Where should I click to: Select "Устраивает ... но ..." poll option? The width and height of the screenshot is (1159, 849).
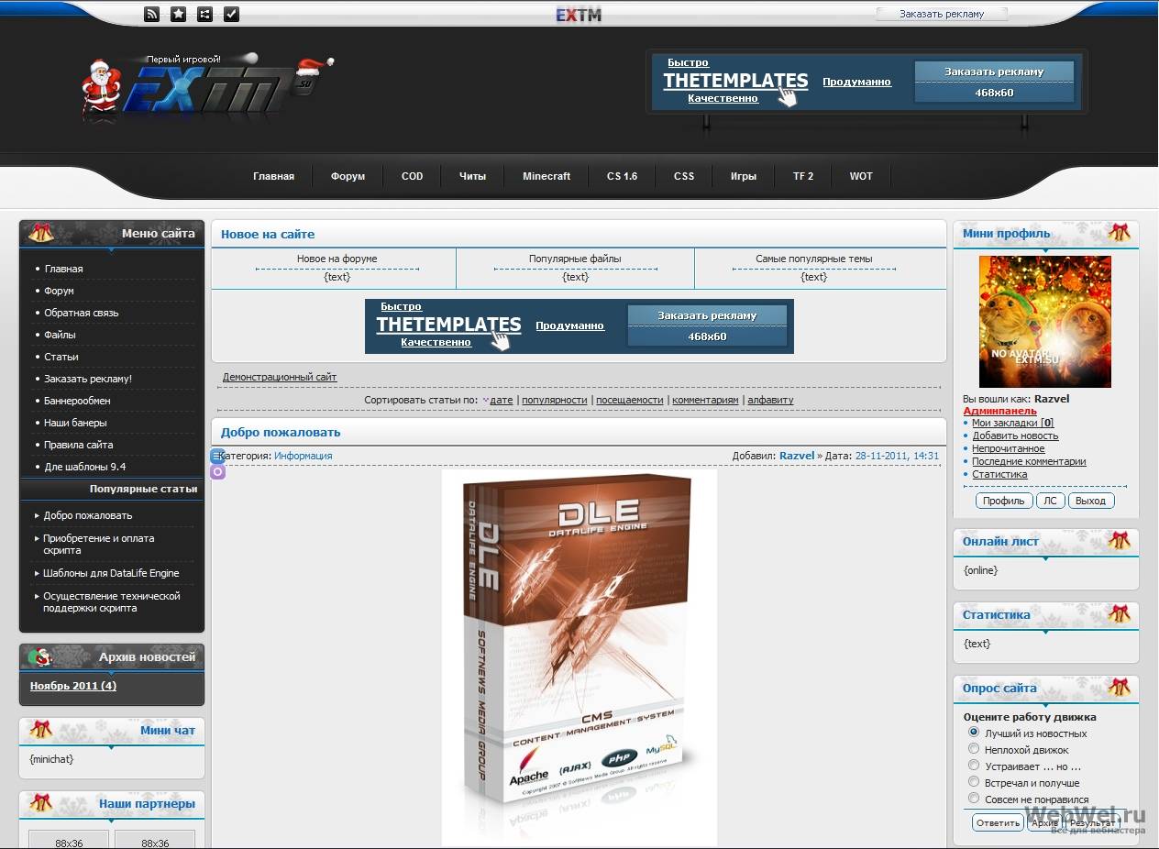[x=974, y=766]
